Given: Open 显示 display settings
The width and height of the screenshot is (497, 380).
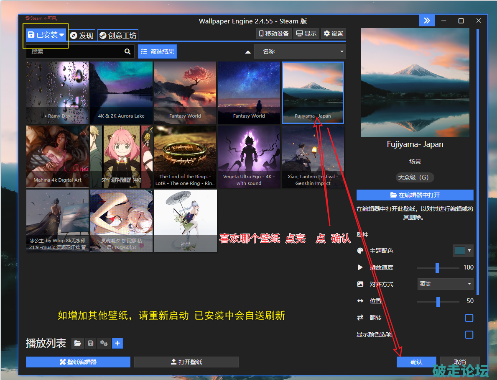Looking at the screenshot, I should tap(306, 33).
